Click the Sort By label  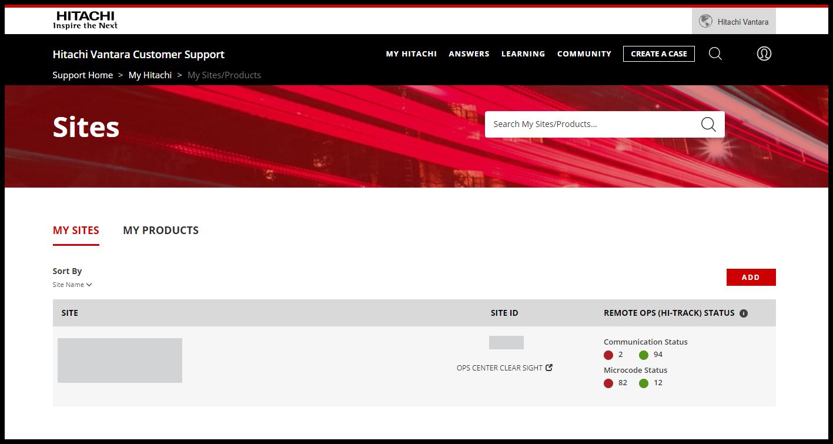point(67,271)
